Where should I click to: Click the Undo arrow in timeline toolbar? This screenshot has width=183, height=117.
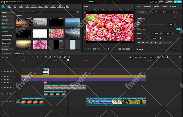tap(15, 57)
